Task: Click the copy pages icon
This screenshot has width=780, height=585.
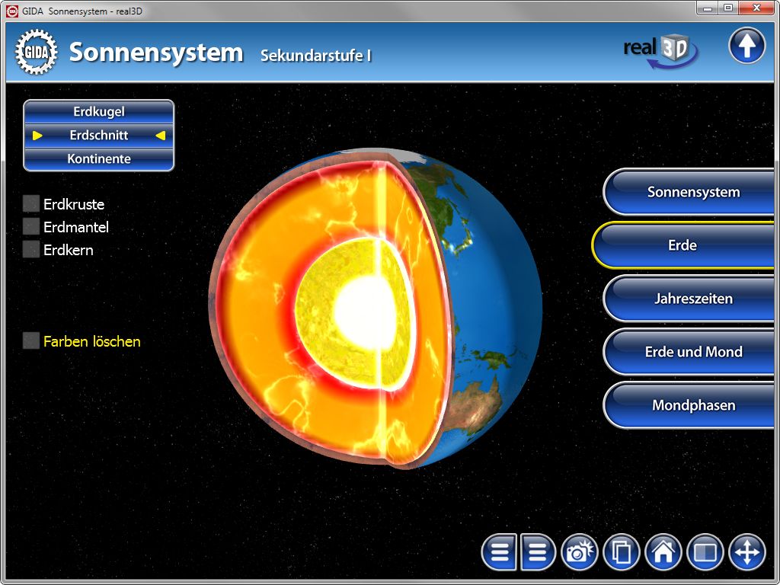Action: [x=622, y=552]
